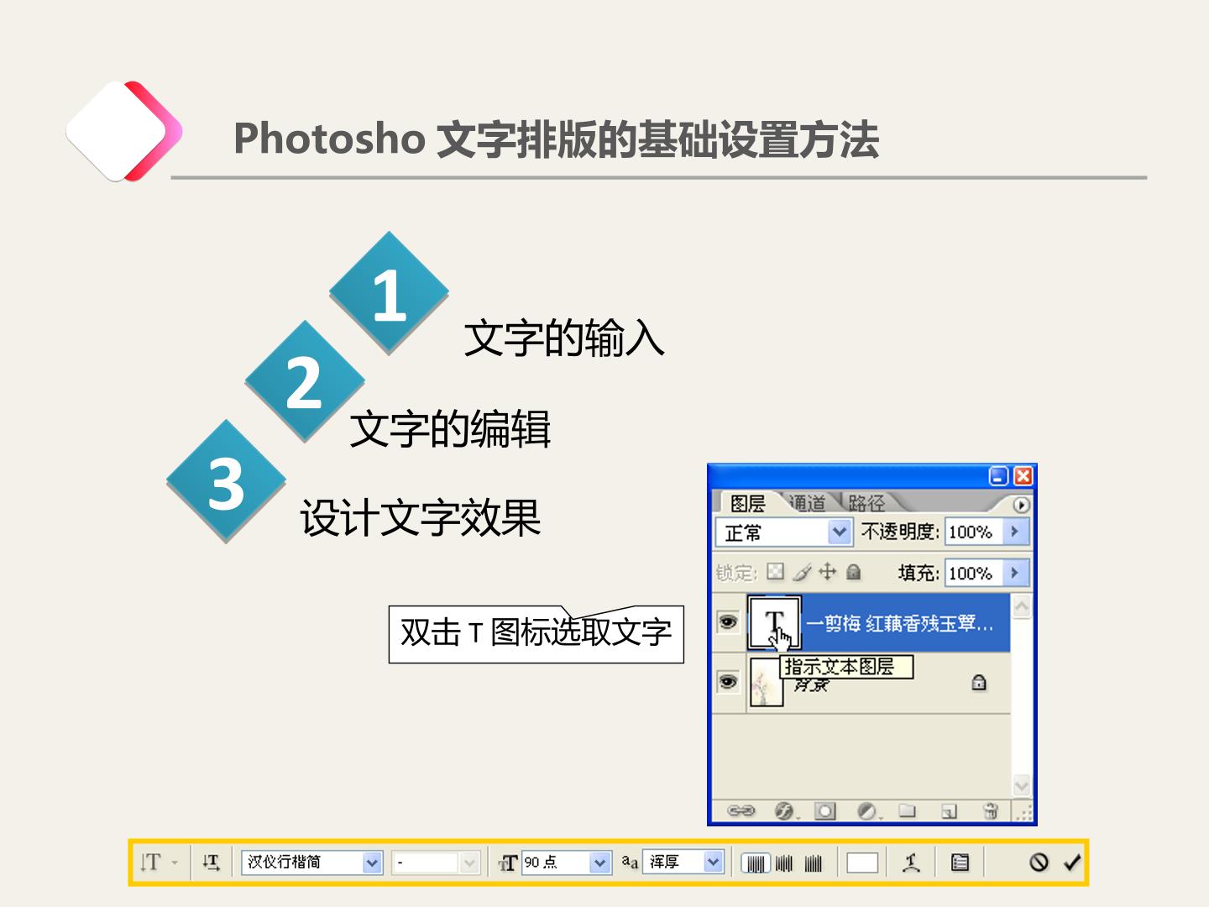Switch to the 图层 tab
1209x907 pixels.
tap(746, 503)
